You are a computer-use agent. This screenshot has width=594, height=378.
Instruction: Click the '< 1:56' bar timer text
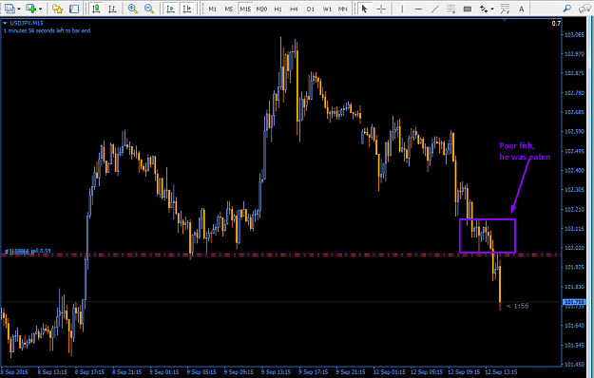coord(517,306)
